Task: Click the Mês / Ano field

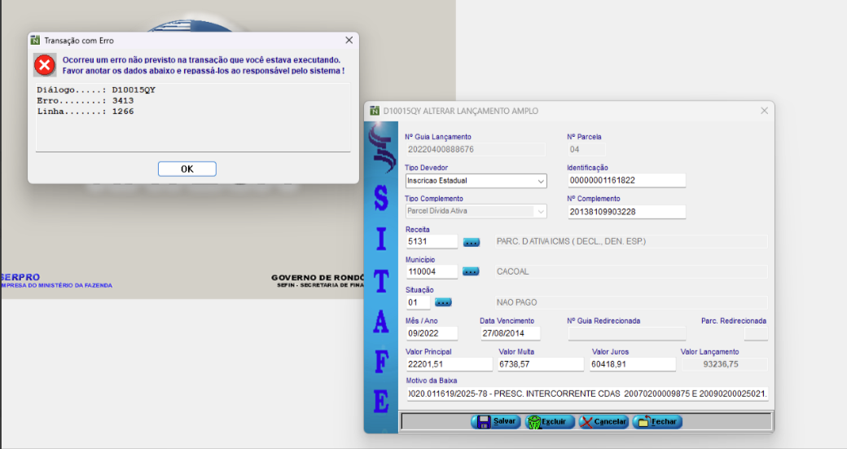Action: tap(432, 333)
